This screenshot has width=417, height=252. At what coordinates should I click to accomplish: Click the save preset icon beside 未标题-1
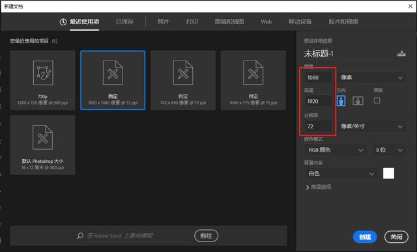pos(401,53)
